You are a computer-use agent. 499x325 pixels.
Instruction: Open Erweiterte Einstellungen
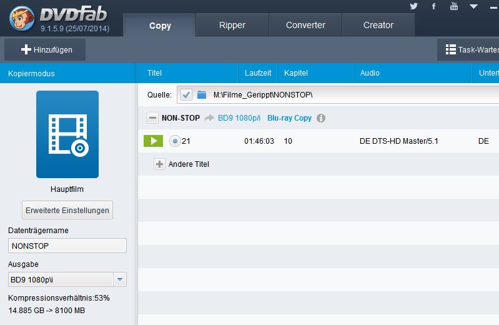[x=67, y=210]
